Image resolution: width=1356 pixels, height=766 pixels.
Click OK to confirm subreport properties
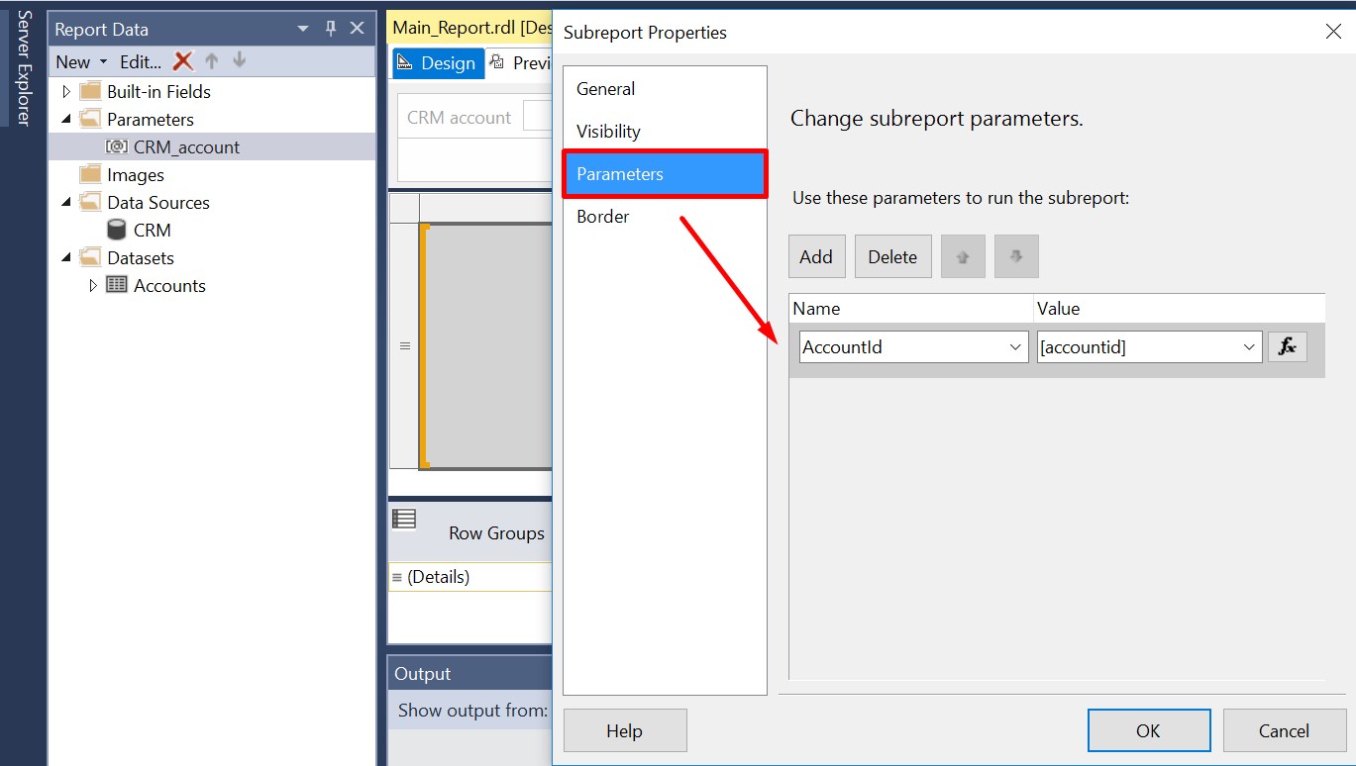click(1149, 731)
